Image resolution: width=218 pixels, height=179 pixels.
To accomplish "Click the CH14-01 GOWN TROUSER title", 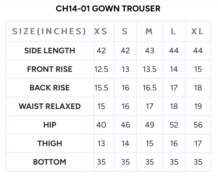I will click(x=108, y=9).
